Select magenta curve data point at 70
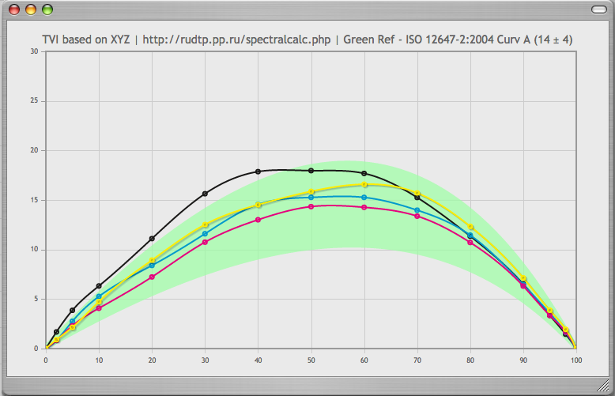Screen dimensions: 615x396 point(417,216)
